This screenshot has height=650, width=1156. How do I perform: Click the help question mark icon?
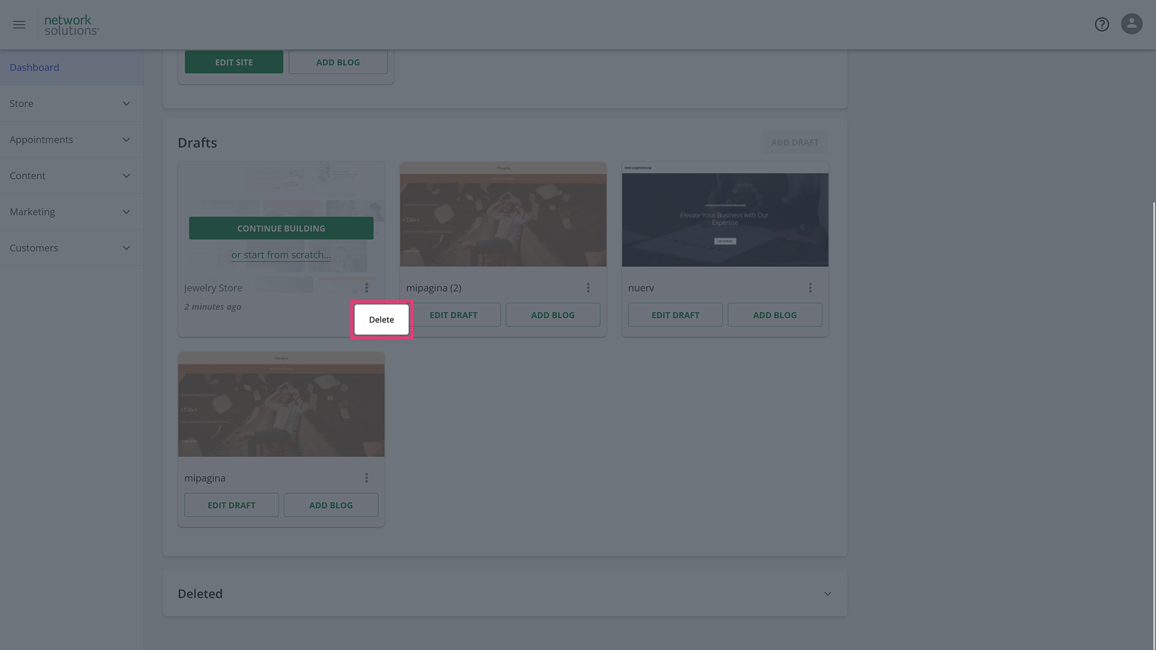pos(1102,25)
